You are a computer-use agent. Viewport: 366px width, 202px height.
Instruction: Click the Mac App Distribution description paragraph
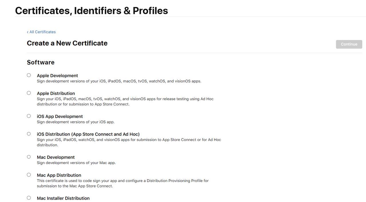point(123,183)
